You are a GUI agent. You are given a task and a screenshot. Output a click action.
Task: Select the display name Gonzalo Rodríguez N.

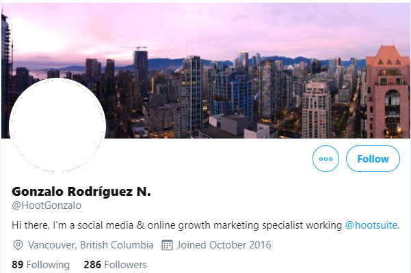pyautogui.click(x=81, y=192)
